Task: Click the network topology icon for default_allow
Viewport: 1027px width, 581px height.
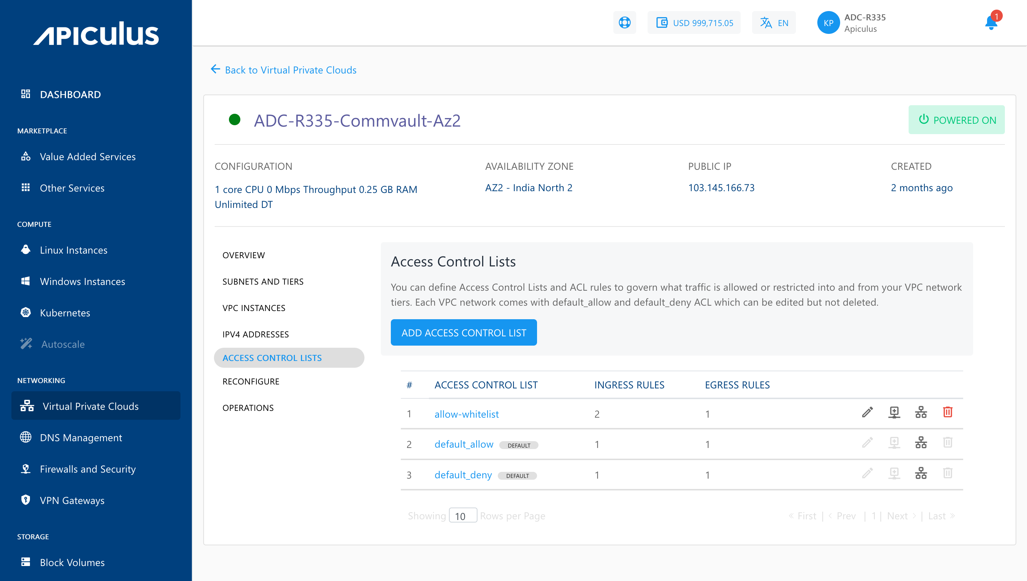Action: click(921, 443)
